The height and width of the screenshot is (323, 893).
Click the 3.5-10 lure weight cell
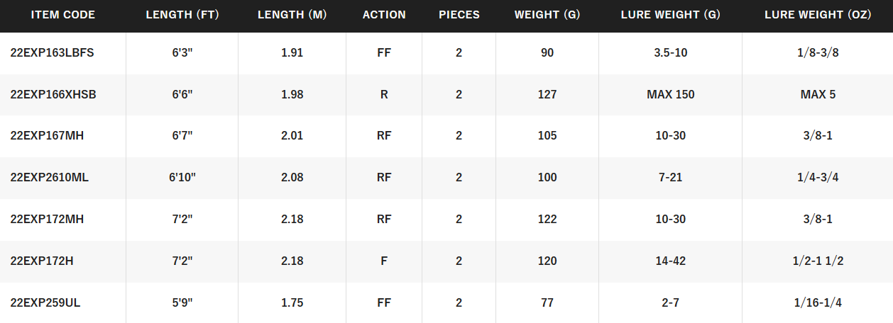pos(671,52)
